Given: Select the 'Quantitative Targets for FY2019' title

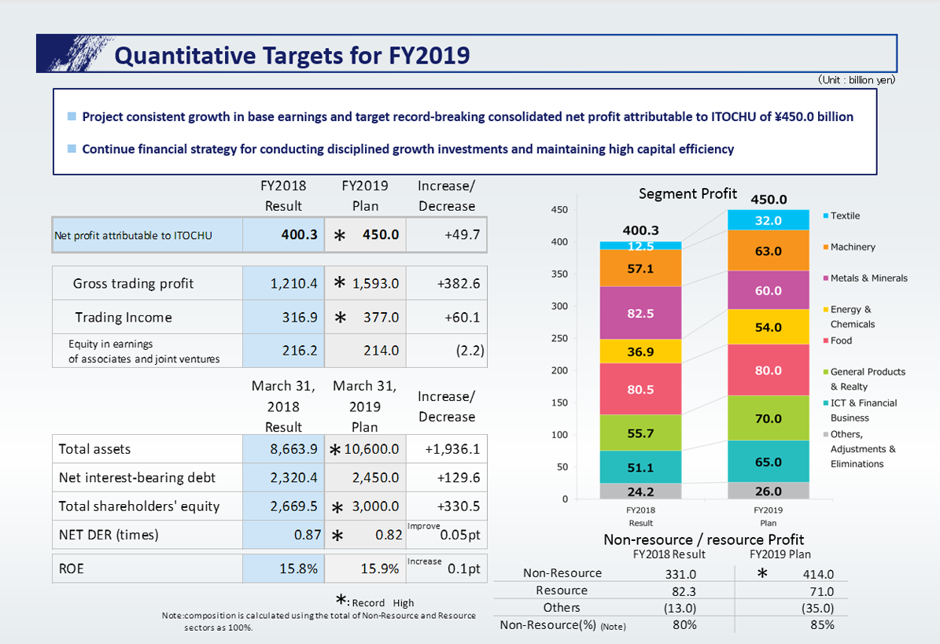Looking at the screenshot, I should point(292,56).
